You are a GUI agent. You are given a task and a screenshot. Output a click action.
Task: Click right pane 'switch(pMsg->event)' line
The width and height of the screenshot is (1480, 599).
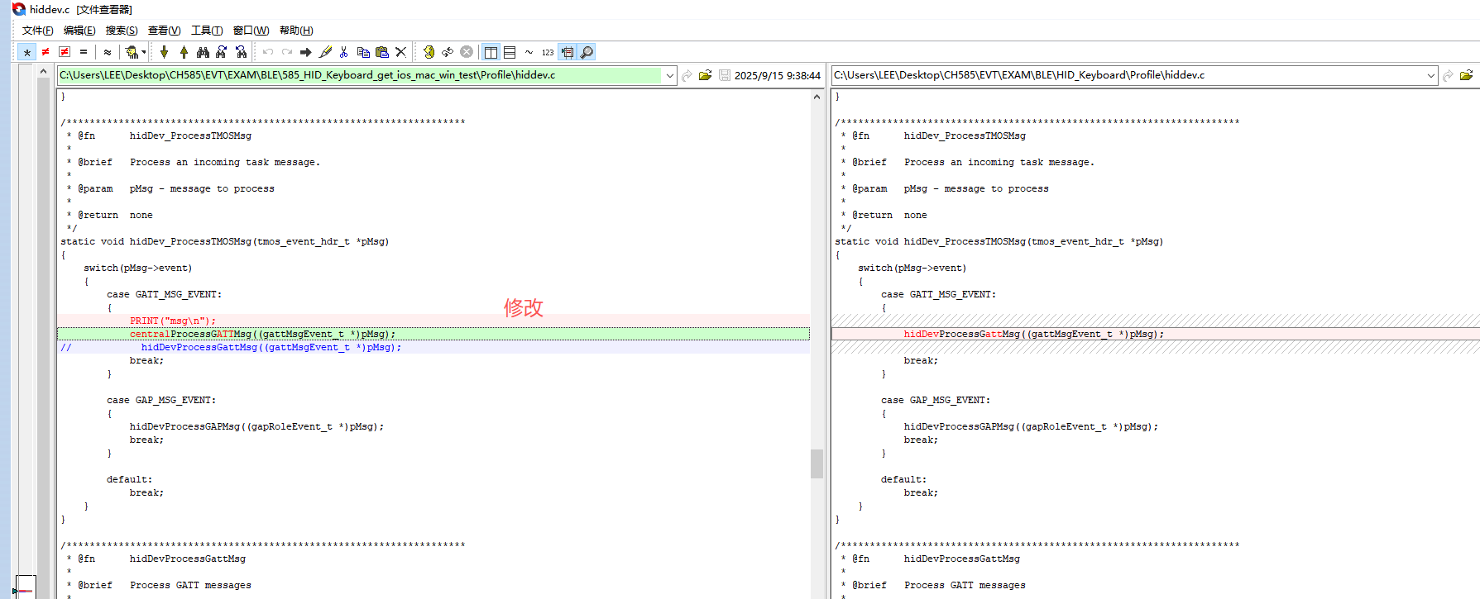pos(912,268)
